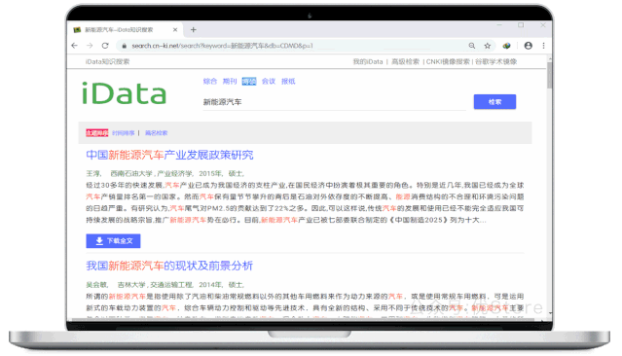The width and height of the screenshot is (622, 356).
Task: Click the page vertical scrollbar thumb
Action: 549,75
